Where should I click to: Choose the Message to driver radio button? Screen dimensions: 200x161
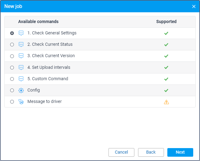[x=12, y=102]
